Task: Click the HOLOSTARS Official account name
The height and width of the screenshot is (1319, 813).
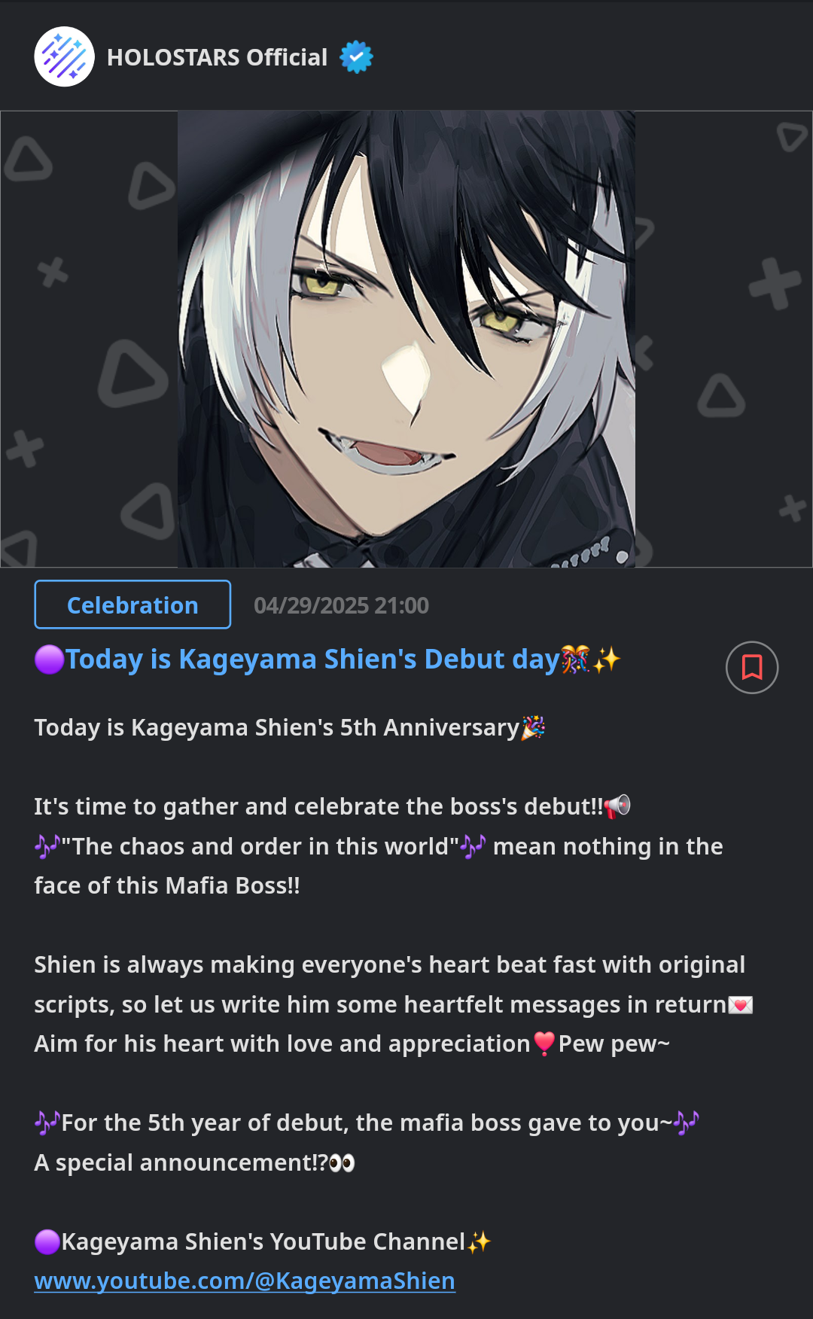Action: tap(218, 57)
